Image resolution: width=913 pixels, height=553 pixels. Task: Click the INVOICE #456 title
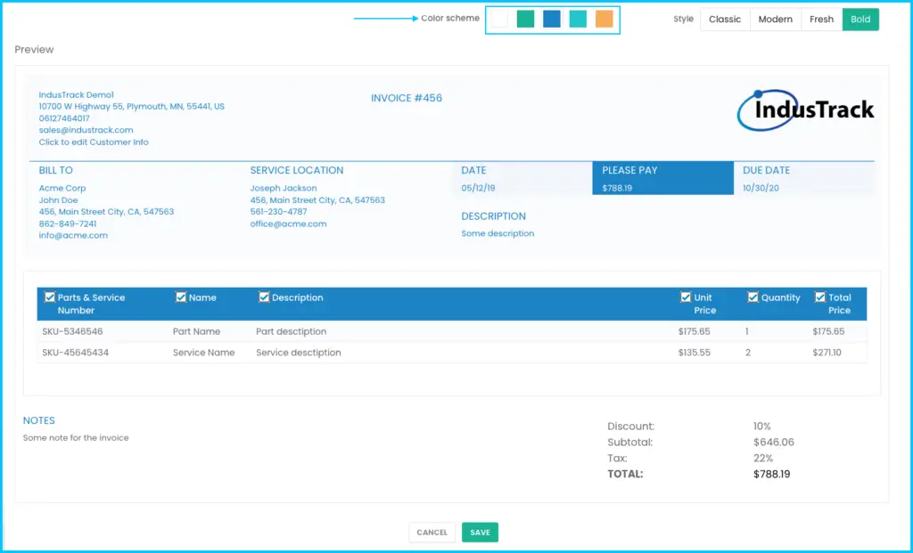tap(407, 98)
